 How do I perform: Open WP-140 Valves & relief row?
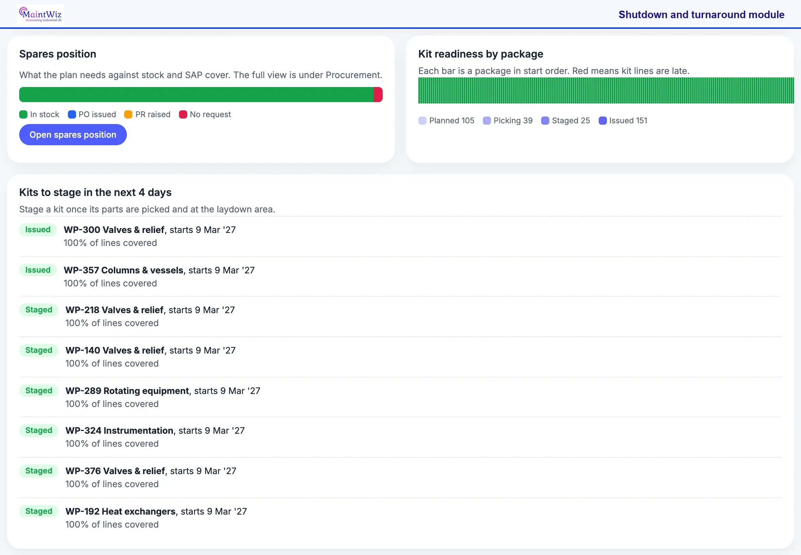coord(400,357)
